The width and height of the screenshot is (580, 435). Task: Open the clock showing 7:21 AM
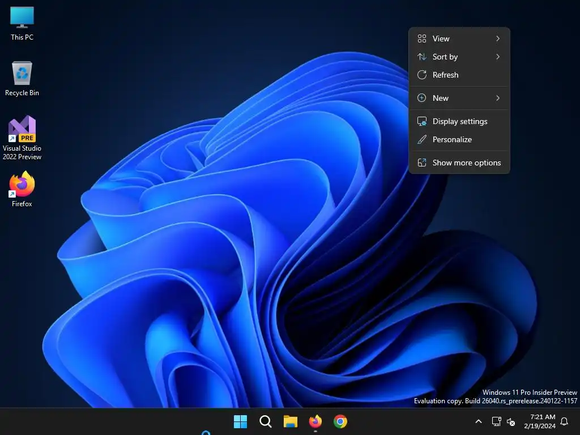(540, 421)
